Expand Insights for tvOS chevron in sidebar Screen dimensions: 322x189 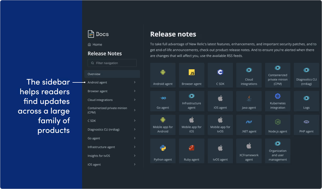pyautogui.click(x=135, y=155)
